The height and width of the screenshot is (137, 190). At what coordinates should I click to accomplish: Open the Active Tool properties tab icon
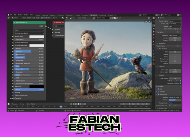point(154,22)
